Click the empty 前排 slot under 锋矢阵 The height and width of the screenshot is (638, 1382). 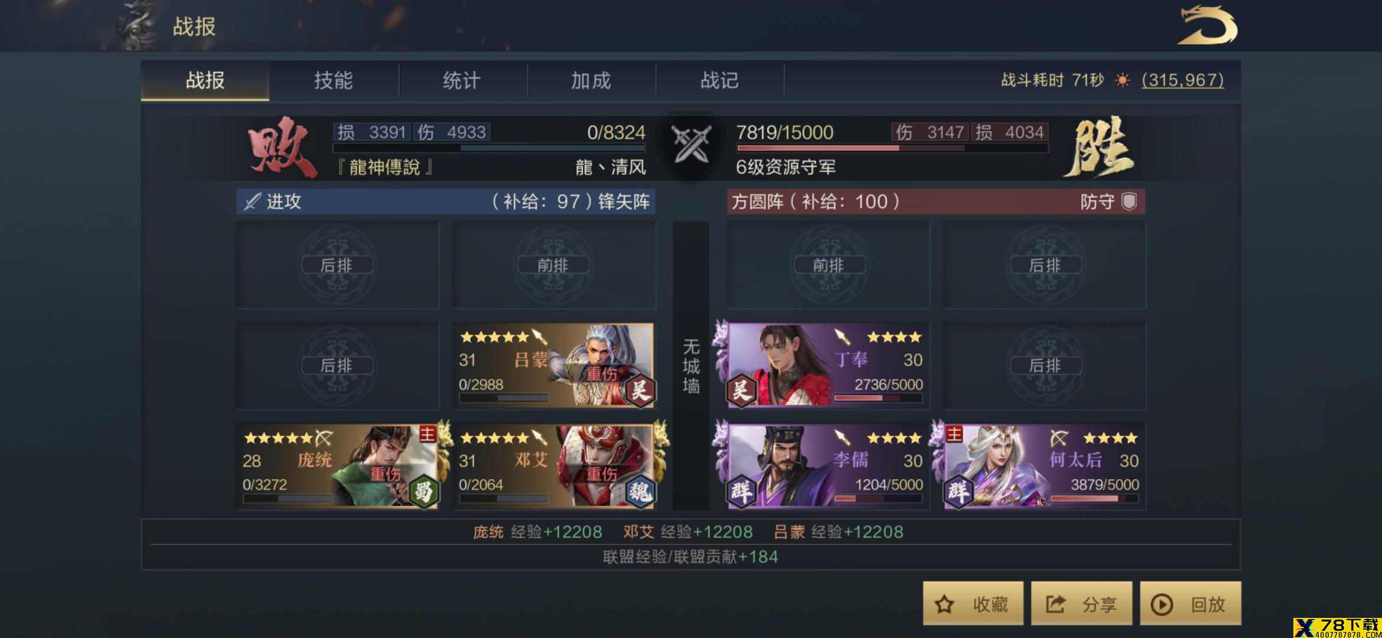554,265
